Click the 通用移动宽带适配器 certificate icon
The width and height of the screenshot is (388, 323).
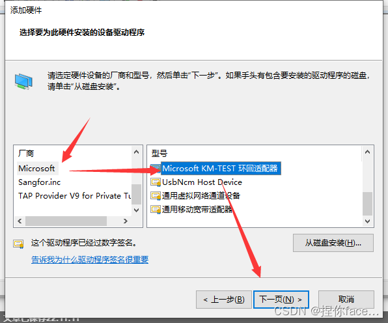156,210
